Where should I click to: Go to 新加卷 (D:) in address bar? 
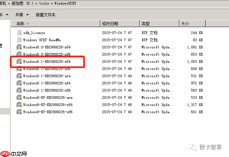22,3
